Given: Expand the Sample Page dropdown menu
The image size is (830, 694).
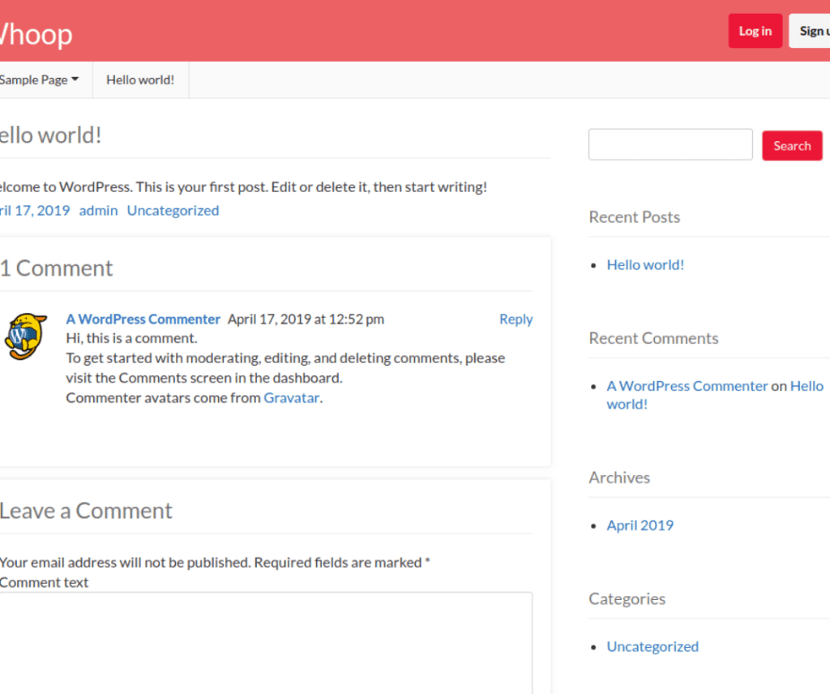Looking at the screenshot, I should [x=39, y=80].
